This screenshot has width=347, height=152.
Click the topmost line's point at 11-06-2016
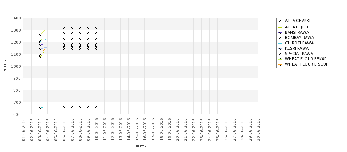point(104,28)
